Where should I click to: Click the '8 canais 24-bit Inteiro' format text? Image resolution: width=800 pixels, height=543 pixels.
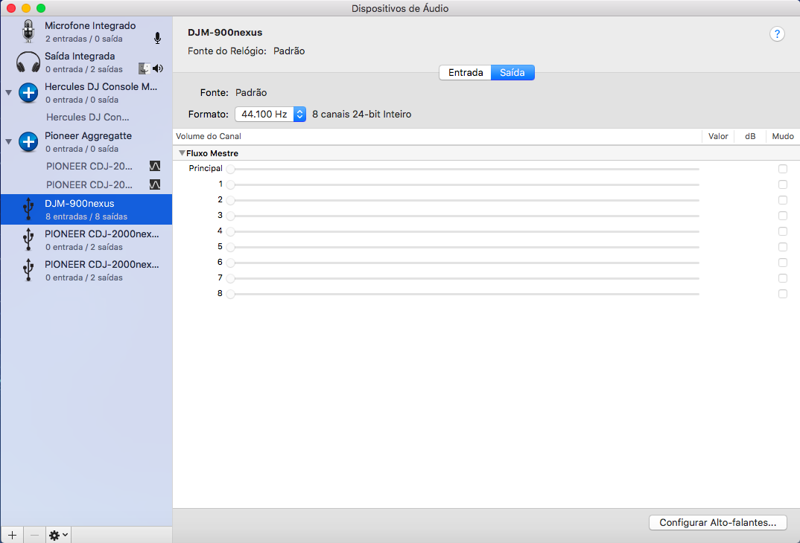362,114
